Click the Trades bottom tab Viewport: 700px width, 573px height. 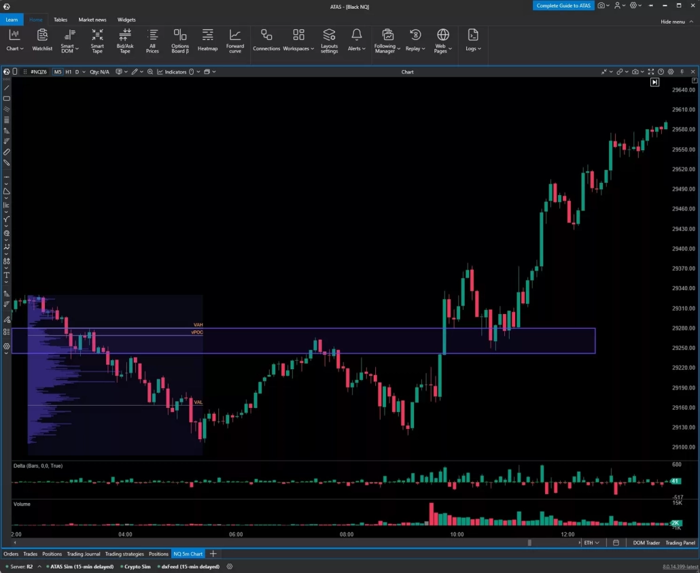31,554
